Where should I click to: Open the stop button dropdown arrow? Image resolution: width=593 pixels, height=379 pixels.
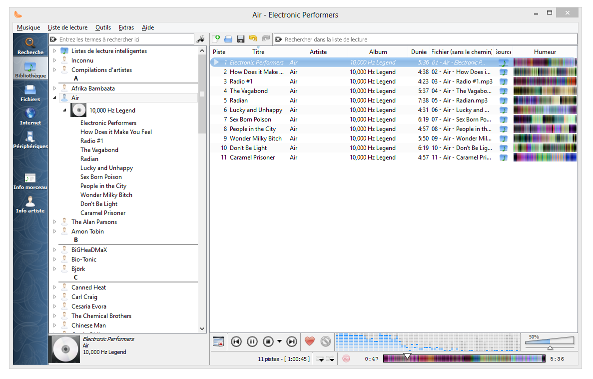pyautogui.click(x=279, y=341)
